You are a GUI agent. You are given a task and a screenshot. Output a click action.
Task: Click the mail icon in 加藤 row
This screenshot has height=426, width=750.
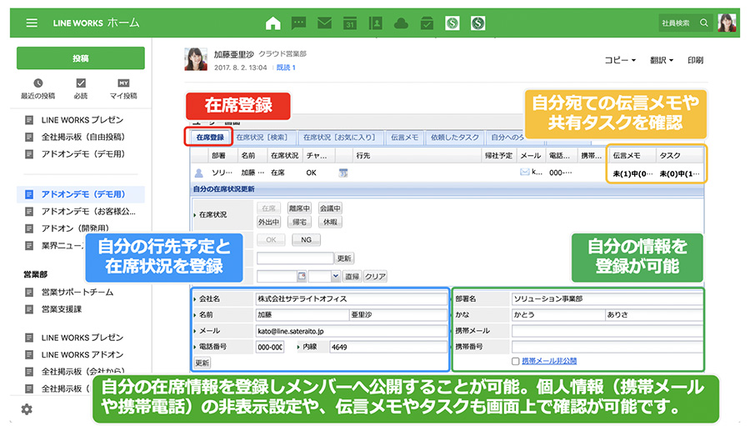pyautogui.click(x=524, y=172)
